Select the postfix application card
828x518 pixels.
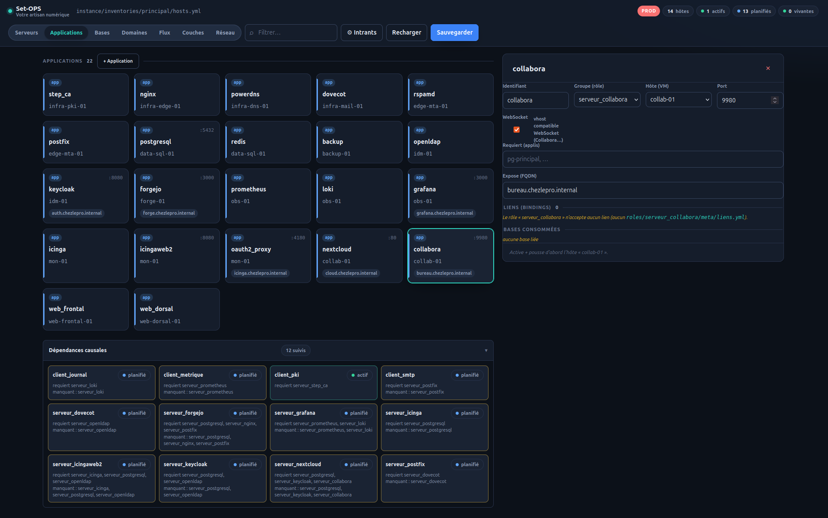point(86,142)
